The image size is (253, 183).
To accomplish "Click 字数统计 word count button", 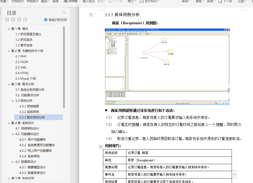I will pyautogui.click(x=32, y=2).
